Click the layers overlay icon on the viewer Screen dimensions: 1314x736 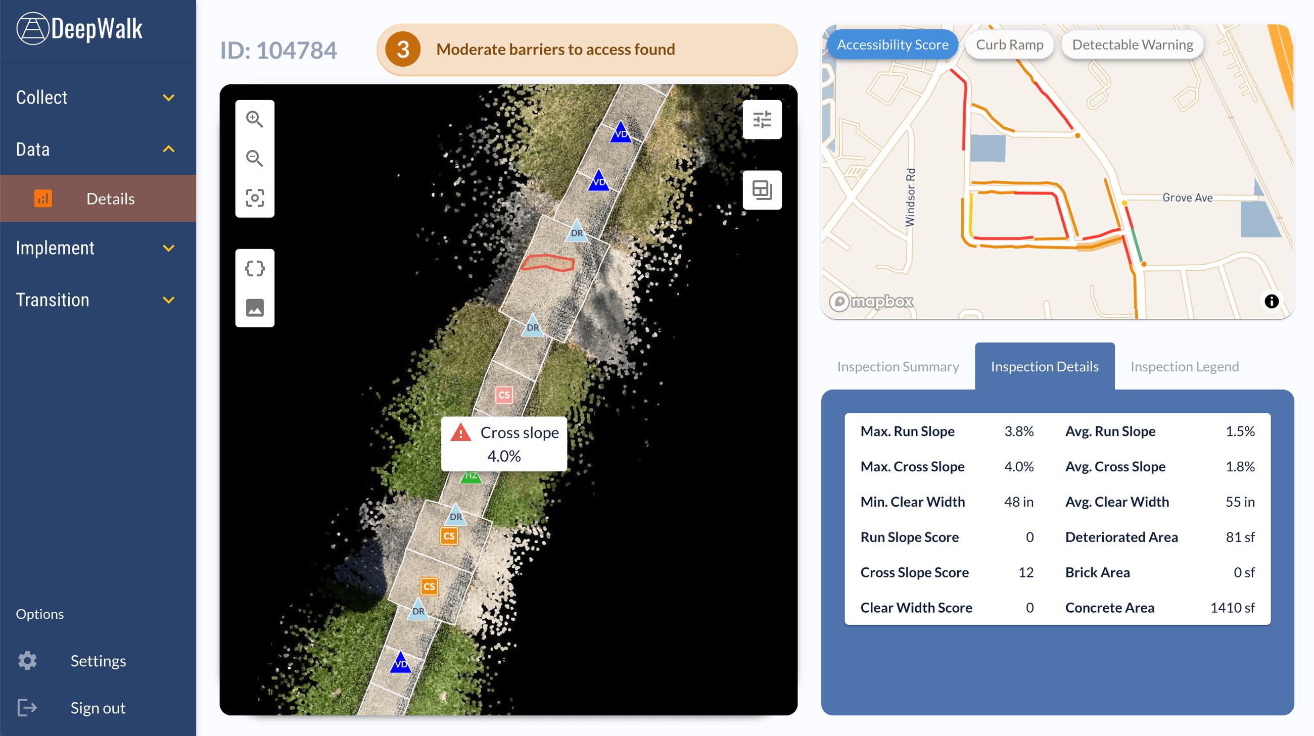(x=762, y=190)
